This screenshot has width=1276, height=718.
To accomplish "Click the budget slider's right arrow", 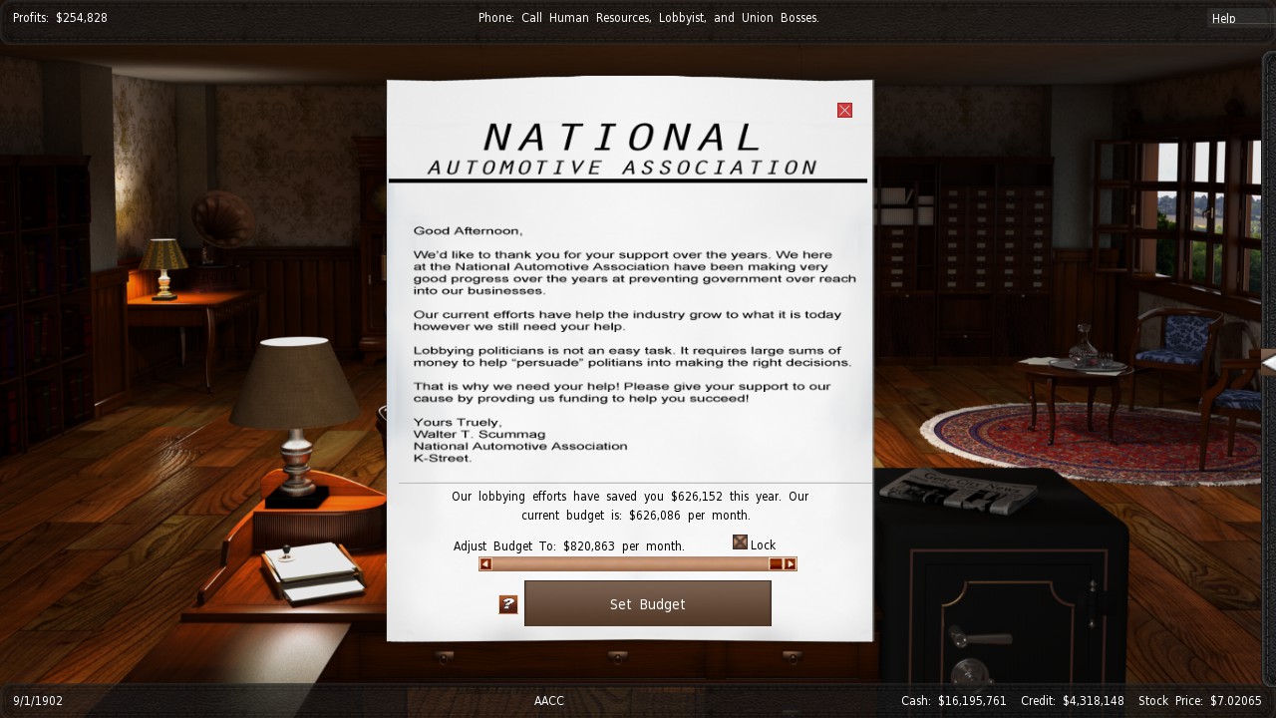I will pyautogui.click(x=790, y=564).
